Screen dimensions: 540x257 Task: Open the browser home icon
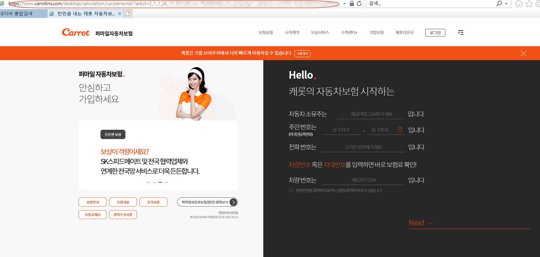coord(519,4)
